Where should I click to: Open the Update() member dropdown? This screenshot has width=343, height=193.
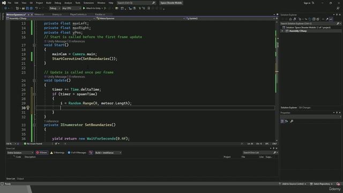[230, 18]
